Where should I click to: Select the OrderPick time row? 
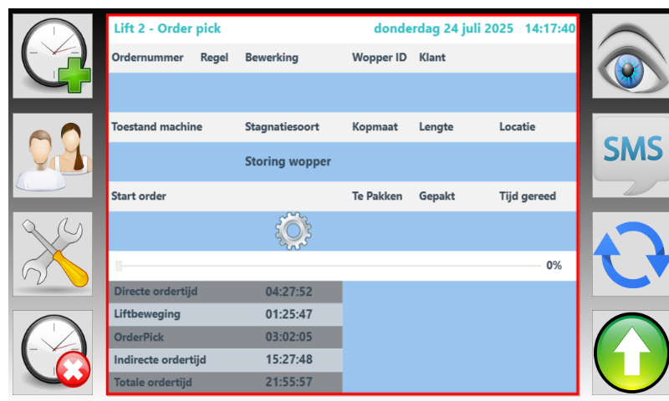tap(225, 337)
